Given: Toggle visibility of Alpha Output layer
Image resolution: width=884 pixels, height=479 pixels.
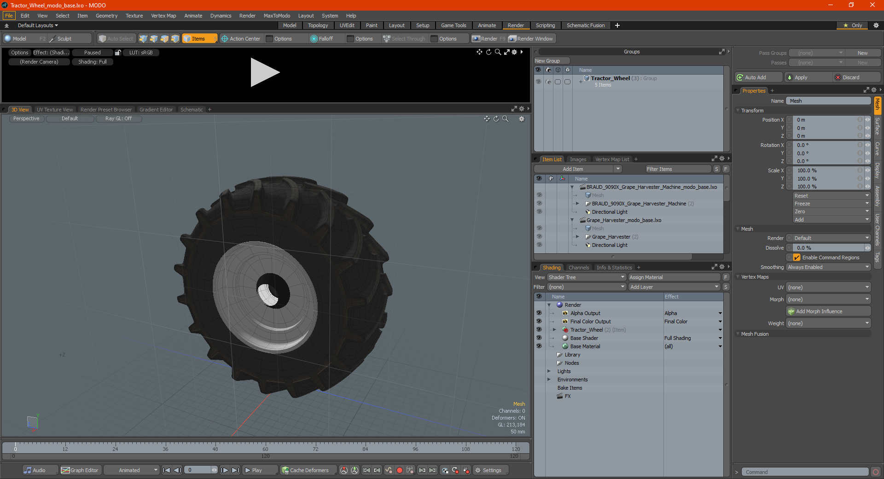Looking at the screenshot, I should (x=539, y=313).
